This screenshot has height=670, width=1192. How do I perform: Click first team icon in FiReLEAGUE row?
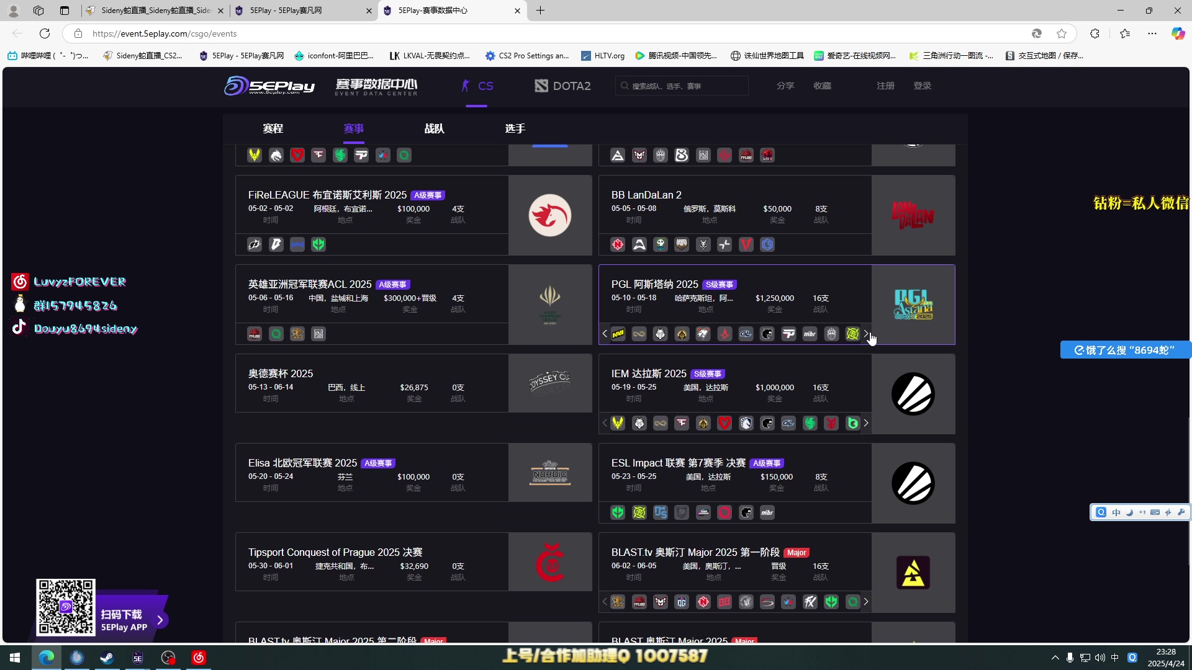pyautogui.click(x=255, y=244)
